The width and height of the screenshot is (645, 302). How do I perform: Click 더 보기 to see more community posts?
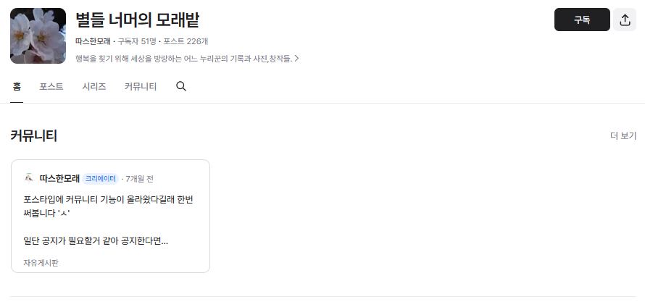tap(623, 136)
